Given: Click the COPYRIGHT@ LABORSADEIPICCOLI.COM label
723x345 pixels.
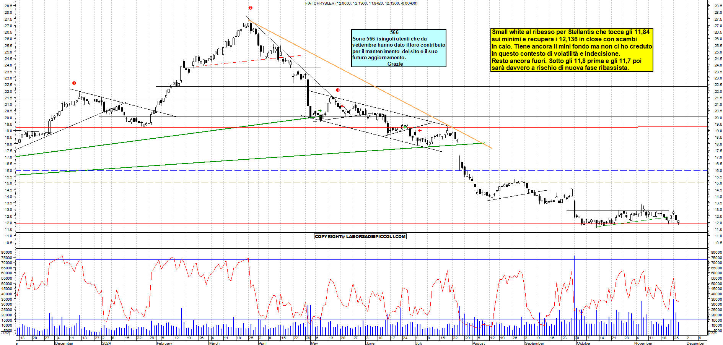Looking at the screenshot, I should point(360,236).
